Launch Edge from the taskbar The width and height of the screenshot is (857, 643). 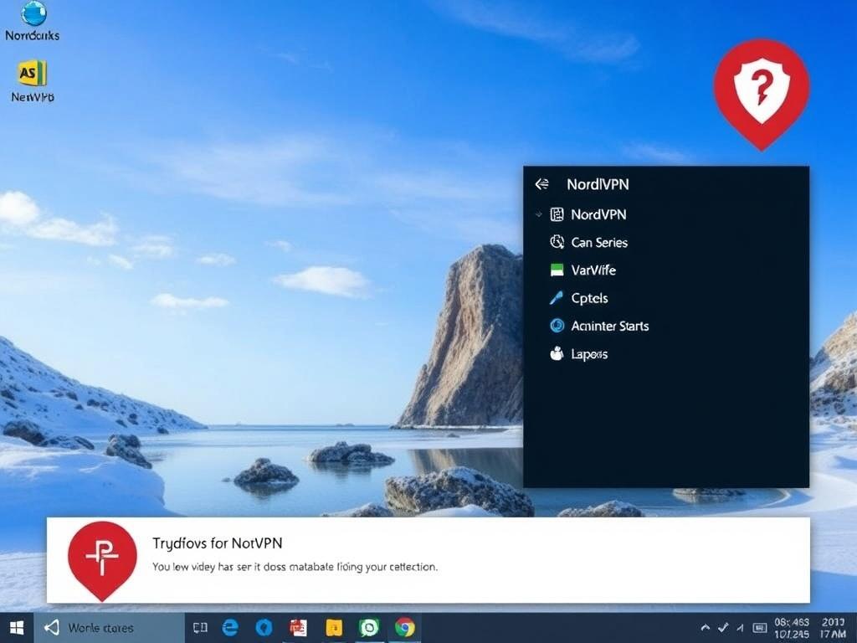[x=230, y=628]
